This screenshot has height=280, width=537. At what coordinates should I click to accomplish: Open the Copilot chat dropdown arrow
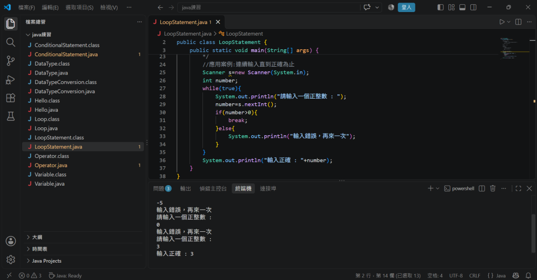click(377, 7)
